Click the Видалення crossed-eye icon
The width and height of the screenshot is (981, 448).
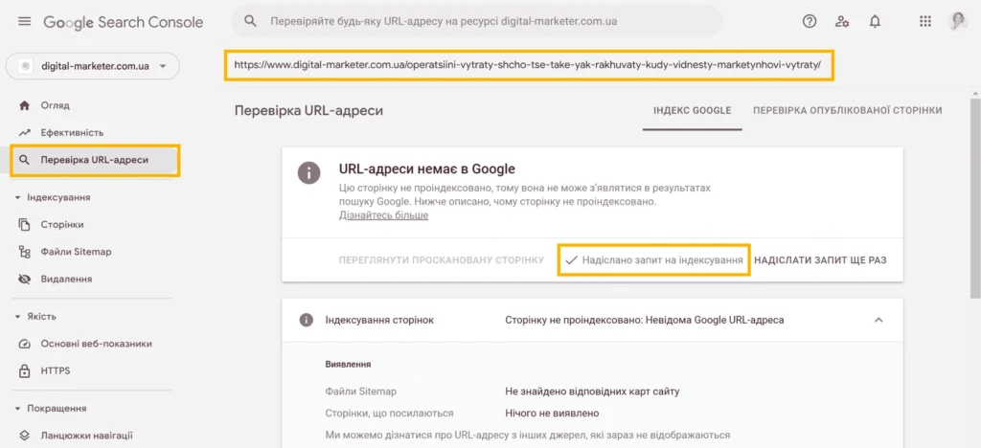pos(24,280)
